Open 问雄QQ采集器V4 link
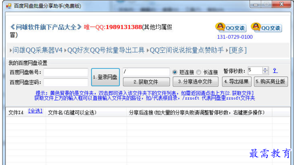This screenshot has width=294, height=165. [37, 50]
